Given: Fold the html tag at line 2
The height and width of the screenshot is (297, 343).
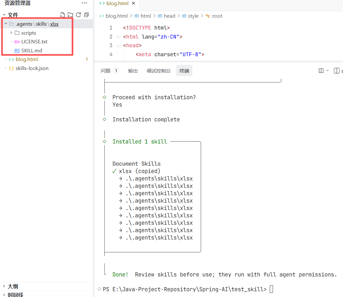Looking at the screenshot, I should 119,37.
